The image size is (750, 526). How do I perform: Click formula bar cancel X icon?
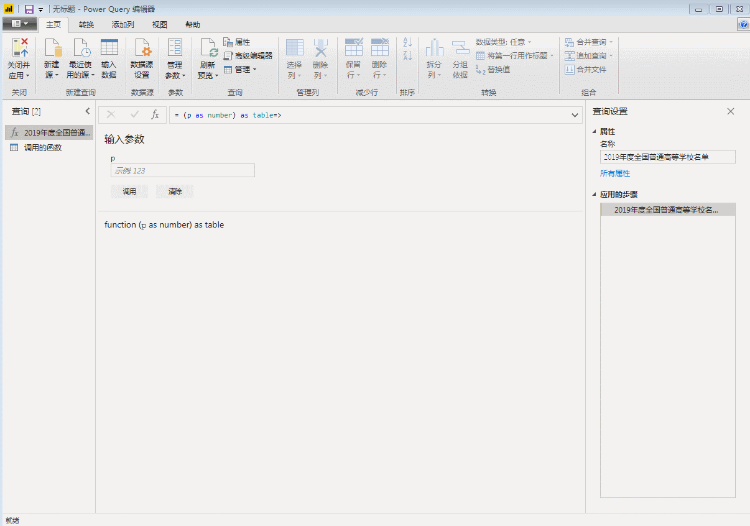pyautogui.click(x=111, y=114)
